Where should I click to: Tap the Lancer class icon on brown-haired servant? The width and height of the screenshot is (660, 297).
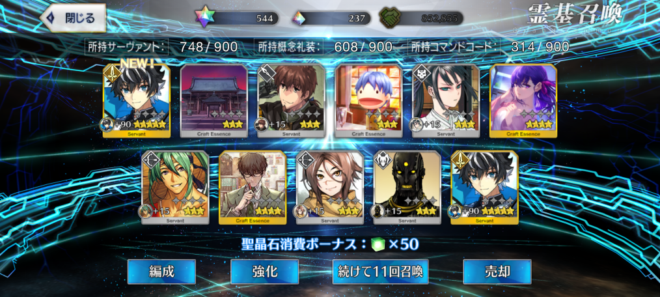(268, 74)
